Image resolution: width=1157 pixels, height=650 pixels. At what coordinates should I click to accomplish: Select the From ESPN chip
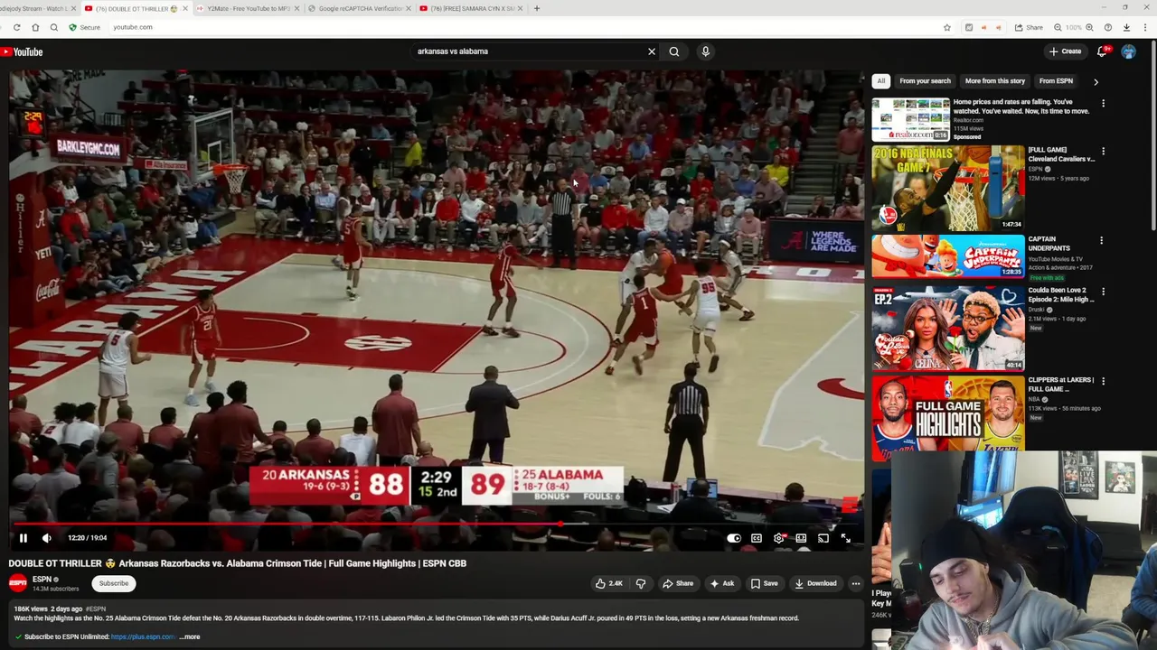1056,81
